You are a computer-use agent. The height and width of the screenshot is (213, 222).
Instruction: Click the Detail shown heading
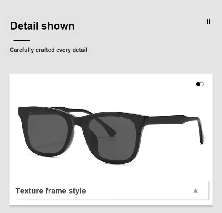click(42, 26)
